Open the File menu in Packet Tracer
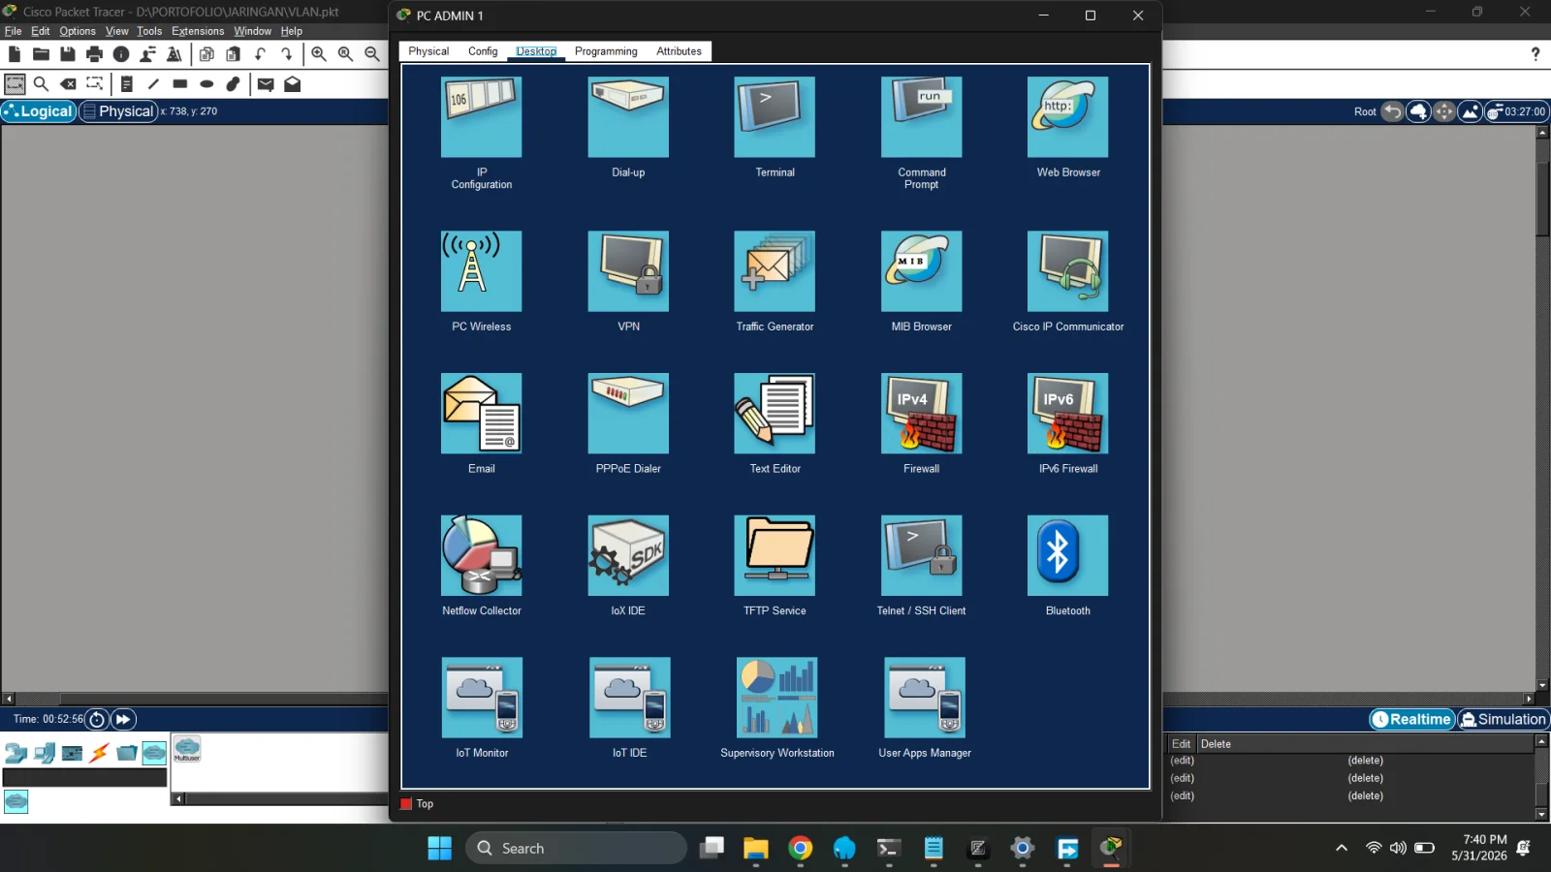Image resolution: width=1551 pixels, height=872 pixels. click(14, 31)
